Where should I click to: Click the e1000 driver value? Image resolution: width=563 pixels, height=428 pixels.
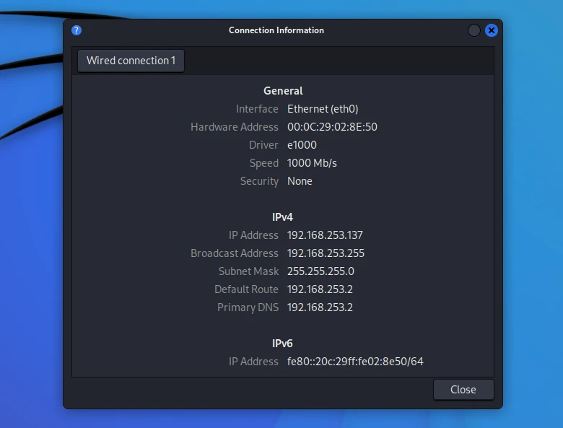(302, 145)
